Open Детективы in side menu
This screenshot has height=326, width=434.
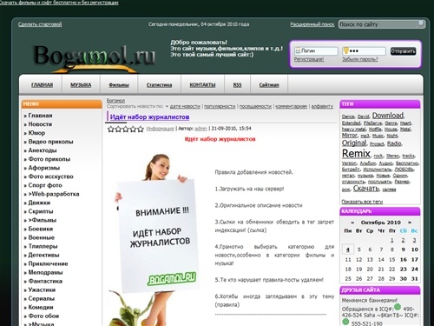pyautogui.click(x=43, y=255)
